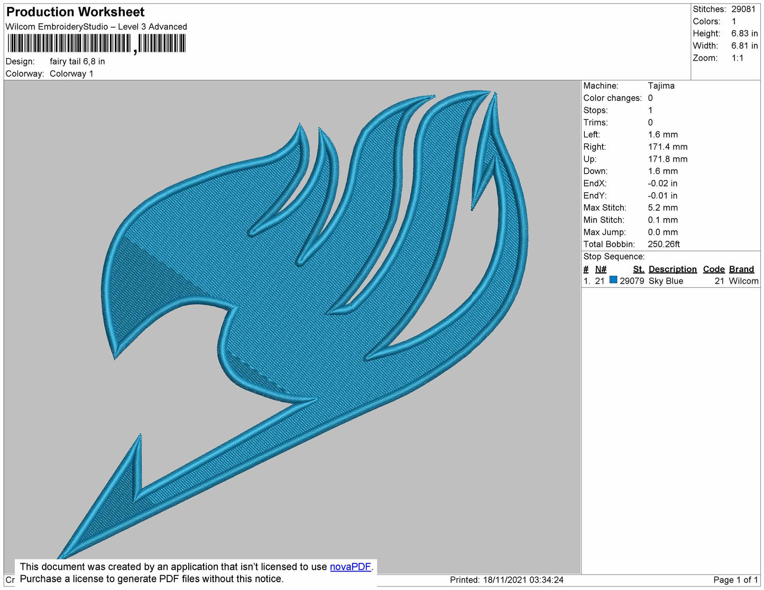The height and width of the screenshot is (590, 764).
Task: Select the Width value 6.81 in
Action: [744, 45]
